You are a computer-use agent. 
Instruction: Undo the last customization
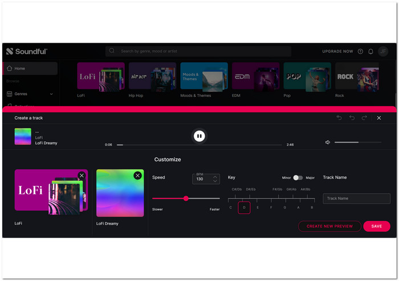pyautogui.click(x=352, y=117)
